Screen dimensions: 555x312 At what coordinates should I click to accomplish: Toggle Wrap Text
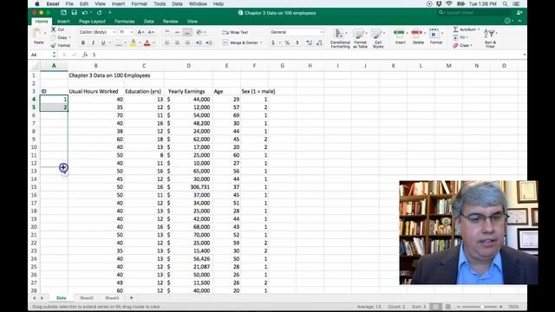point(235,32)
